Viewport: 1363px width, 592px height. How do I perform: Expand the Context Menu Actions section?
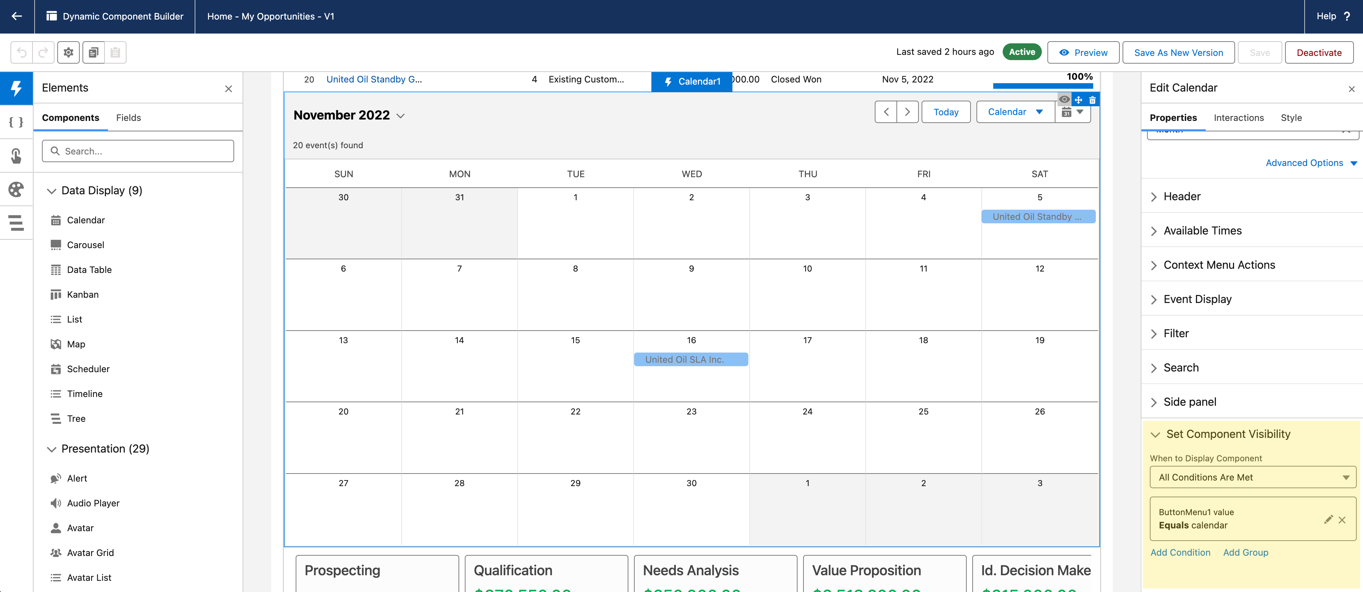click(1252, 265)
